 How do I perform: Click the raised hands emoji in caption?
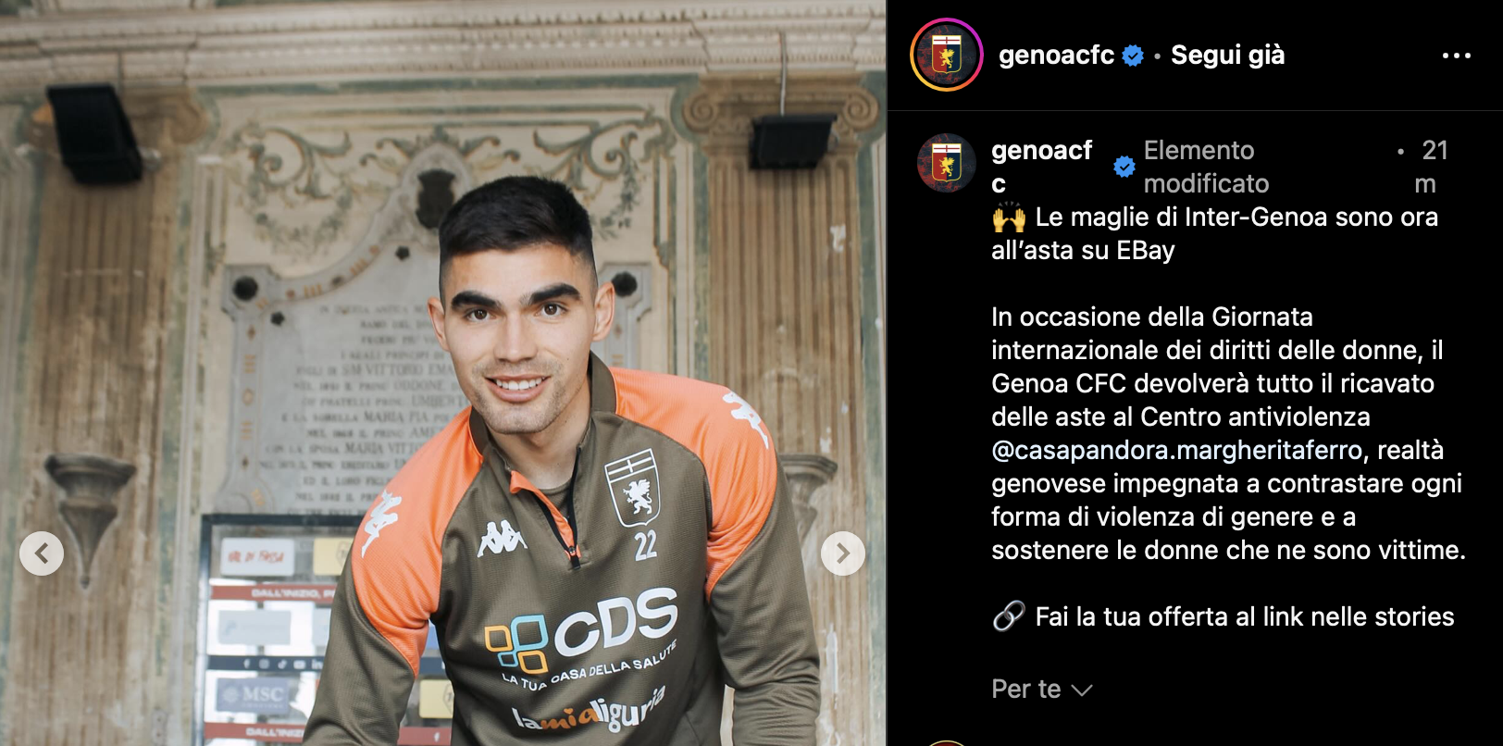[x=1008, y=218]
